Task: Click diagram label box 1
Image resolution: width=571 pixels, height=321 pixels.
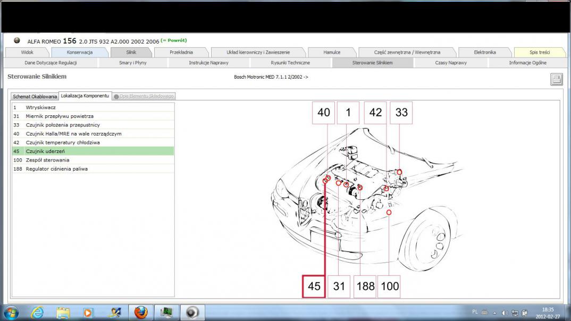Action: [x=348, y=113]
